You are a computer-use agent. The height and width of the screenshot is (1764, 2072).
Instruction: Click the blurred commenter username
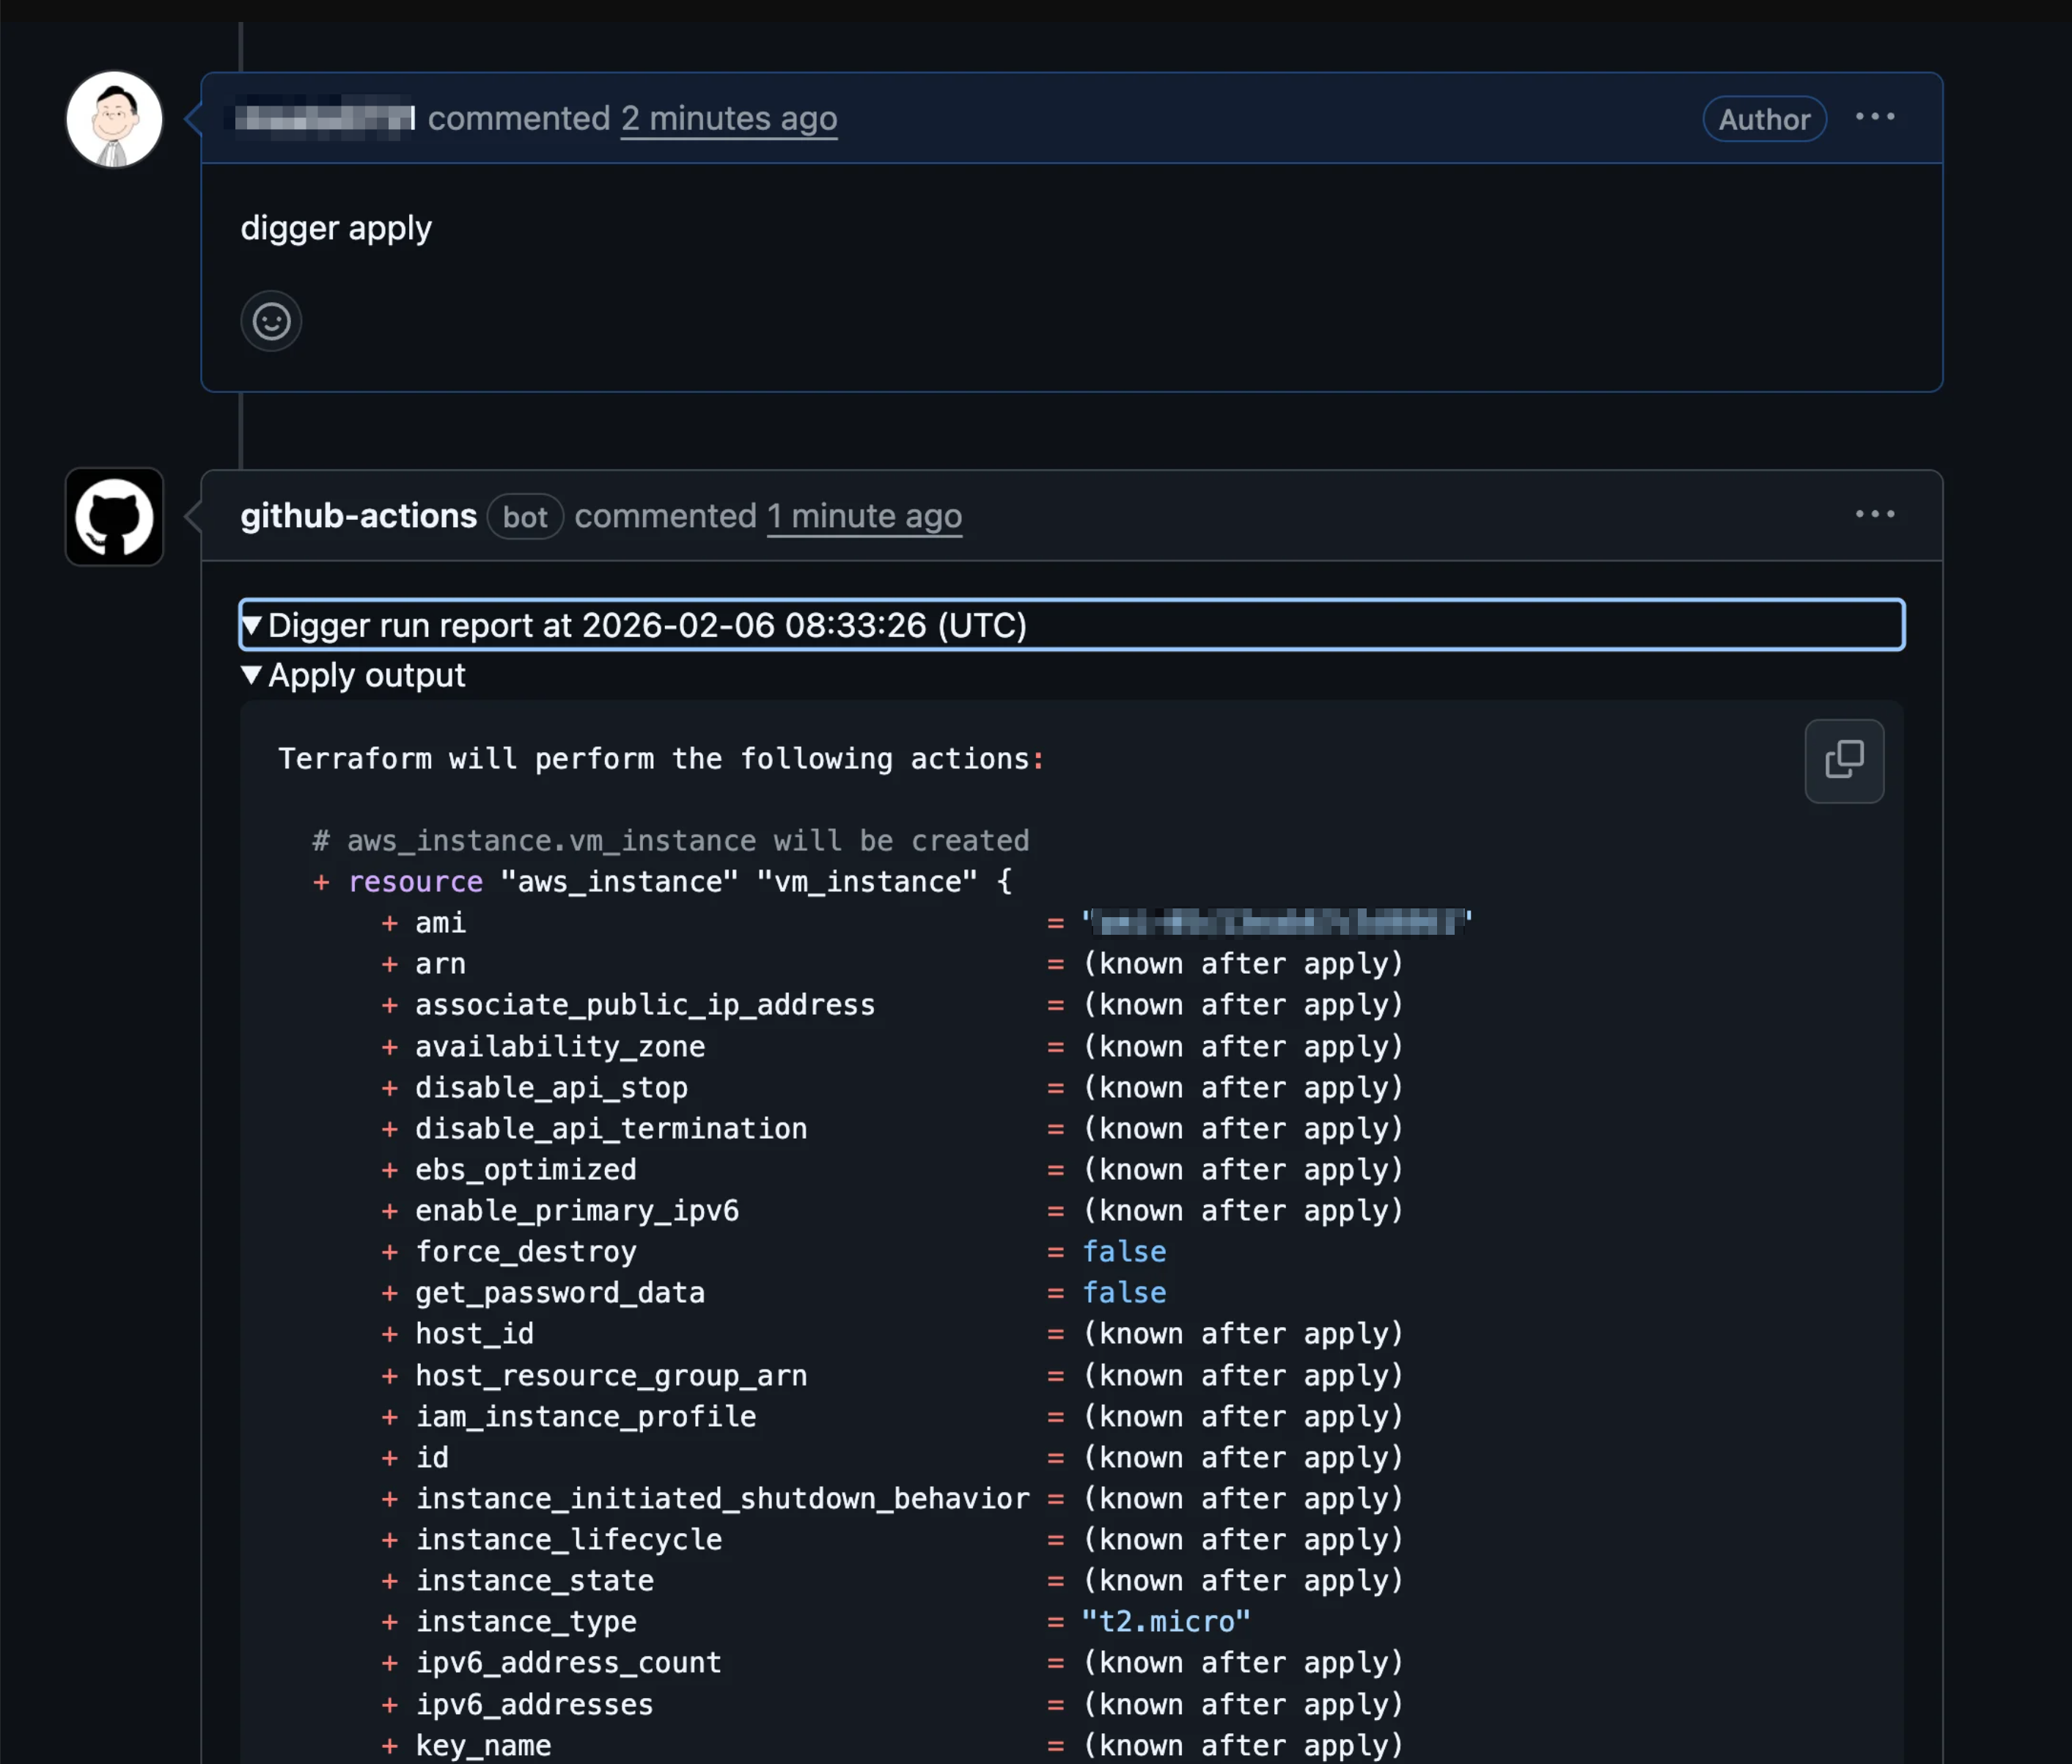pos(325,119)
